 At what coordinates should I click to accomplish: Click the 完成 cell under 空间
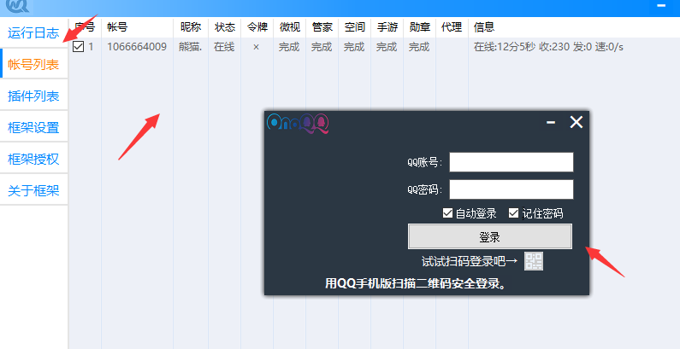click(x=354, y=47)
